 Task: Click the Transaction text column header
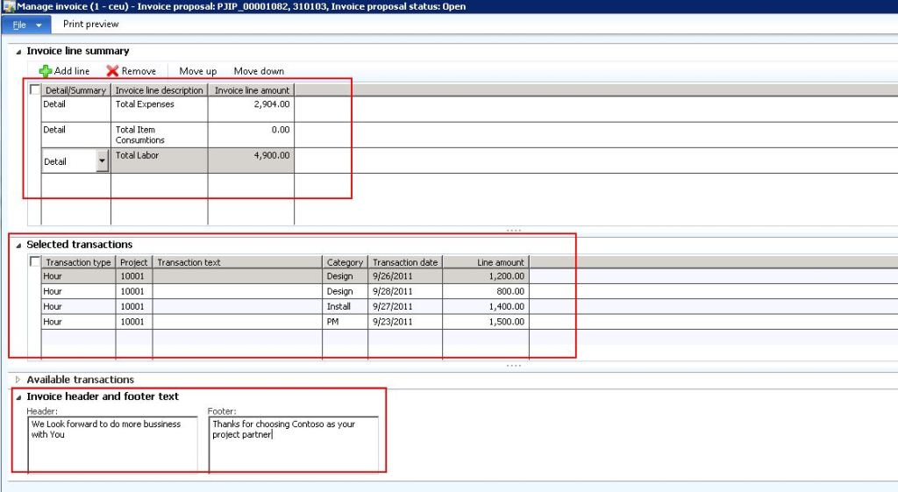(x=237, y=262)
